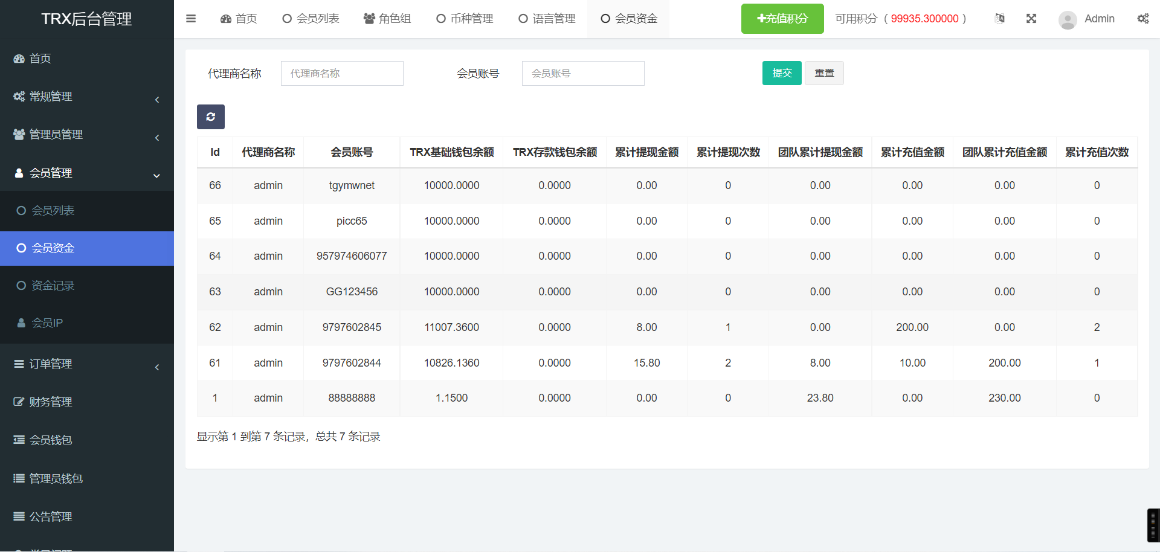This screenshot has height=552, width=1160.
Task: Click the hamburger menu toggle icon
Action: [x=191, y=19]
